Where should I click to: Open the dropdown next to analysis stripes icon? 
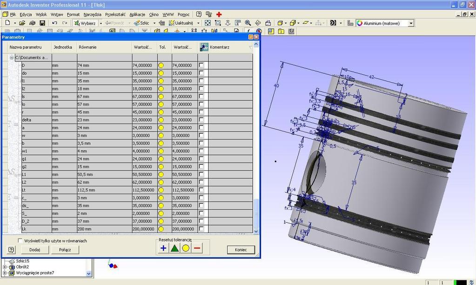[x=341, y=23]
